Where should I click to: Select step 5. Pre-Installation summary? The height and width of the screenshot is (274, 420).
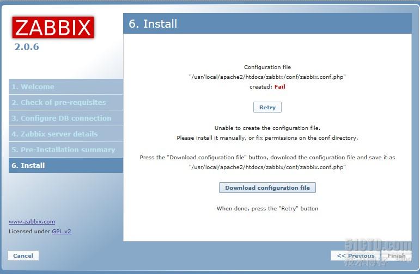click(66, 150)
